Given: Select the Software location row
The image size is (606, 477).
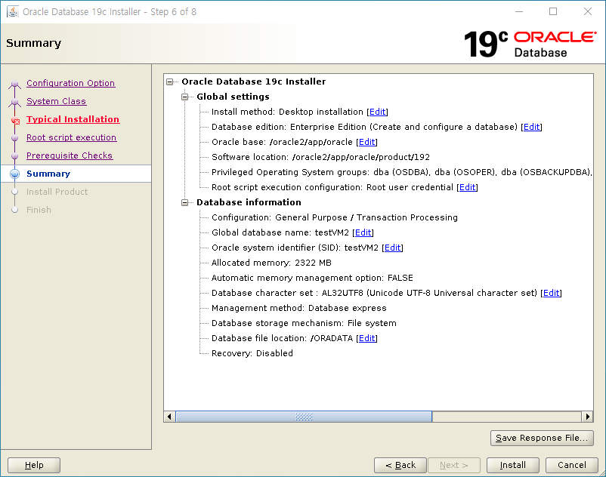Looking at the screenshot, I should tap(320, 157).
